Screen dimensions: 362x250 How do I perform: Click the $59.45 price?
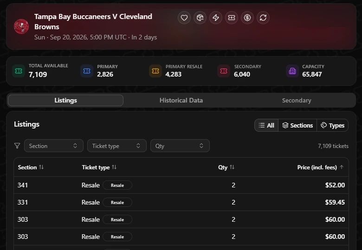pos(335,202)
